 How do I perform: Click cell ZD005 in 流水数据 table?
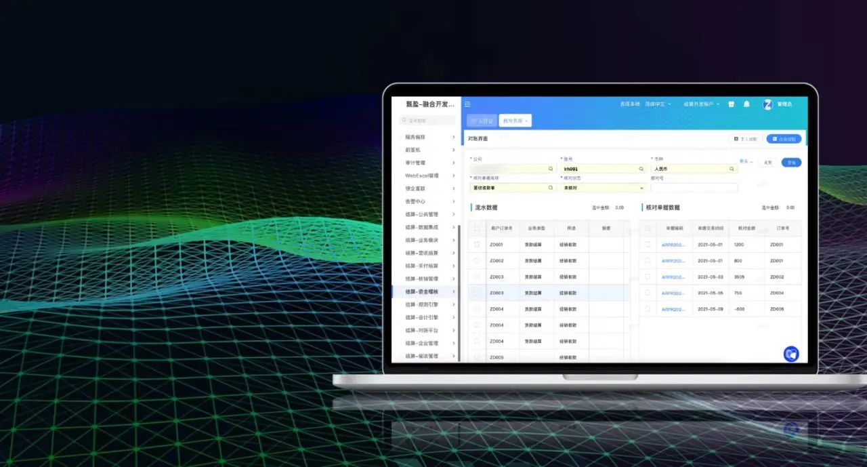pos(496,357)
